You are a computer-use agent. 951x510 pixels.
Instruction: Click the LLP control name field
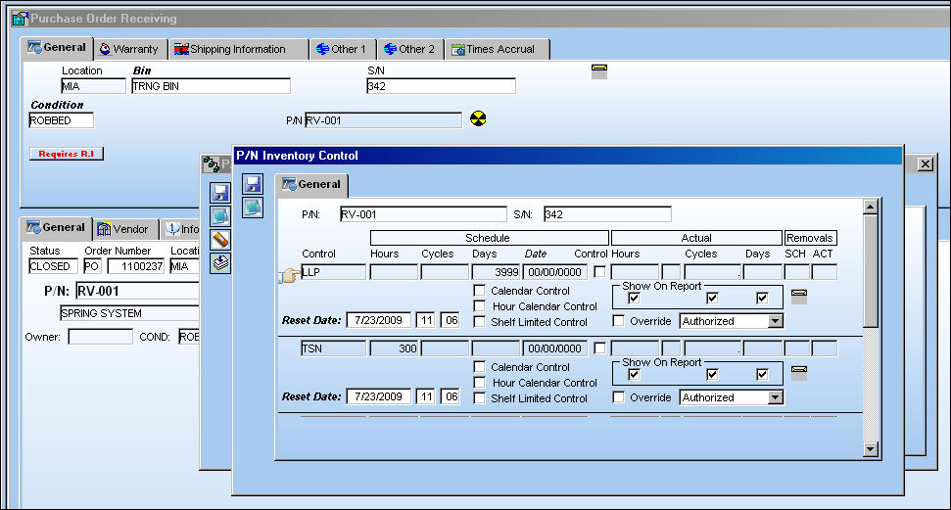click(334, 272)
